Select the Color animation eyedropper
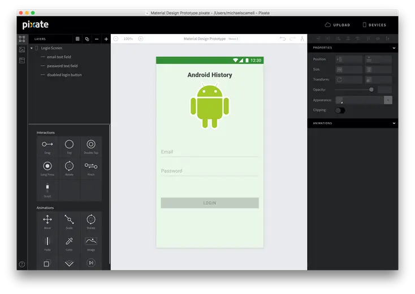Image resolution: width=415 pixels, height=294 pixels. pyautogui.click(x=69, y=244)
